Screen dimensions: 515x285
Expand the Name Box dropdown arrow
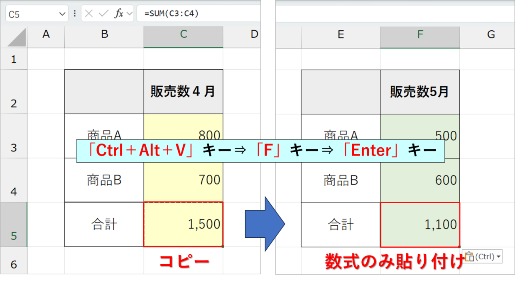[62, 14]
